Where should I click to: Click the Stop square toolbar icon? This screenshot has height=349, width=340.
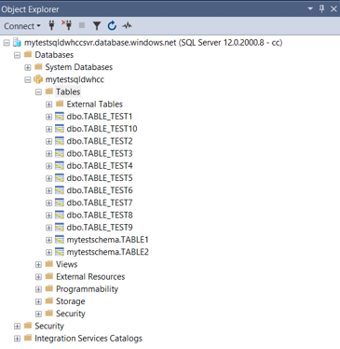82,25
